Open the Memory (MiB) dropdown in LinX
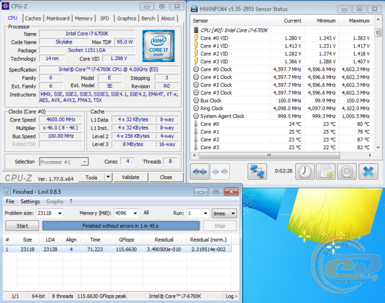Image resolution: width=385 pixels, height=303 pixels. pyautogui.click(x=135, y=213)
